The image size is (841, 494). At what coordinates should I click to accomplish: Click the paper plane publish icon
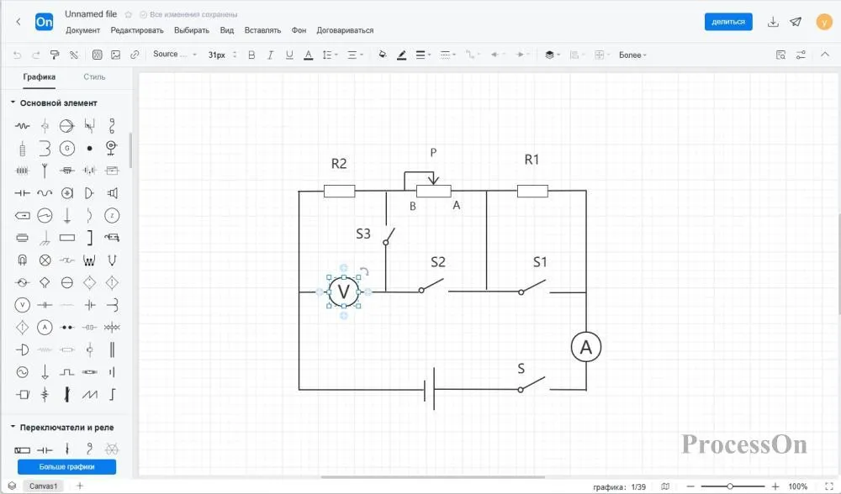tap(796, 22)
